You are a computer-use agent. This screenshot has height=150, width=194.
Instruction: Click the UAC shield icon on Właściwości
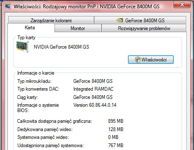coord(137,60)
